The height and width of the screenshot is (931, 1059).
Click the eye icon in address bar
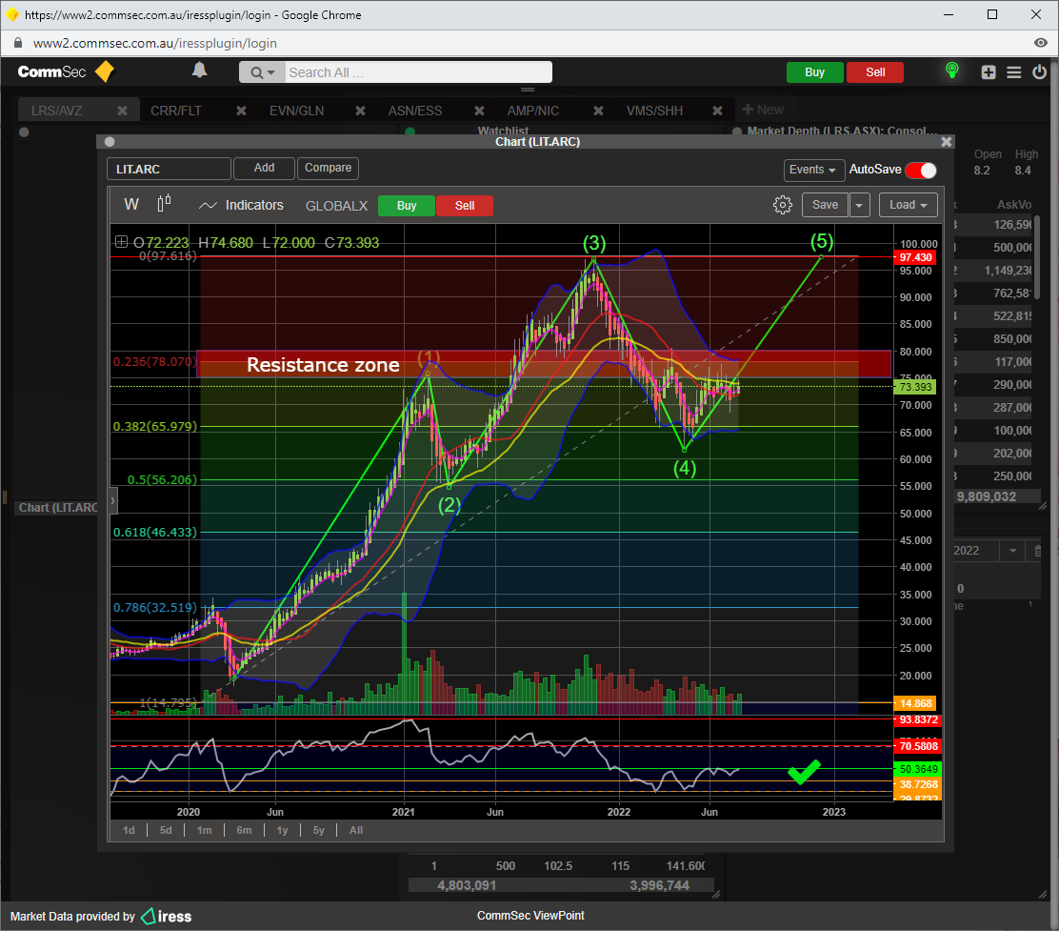[1040, 43]
